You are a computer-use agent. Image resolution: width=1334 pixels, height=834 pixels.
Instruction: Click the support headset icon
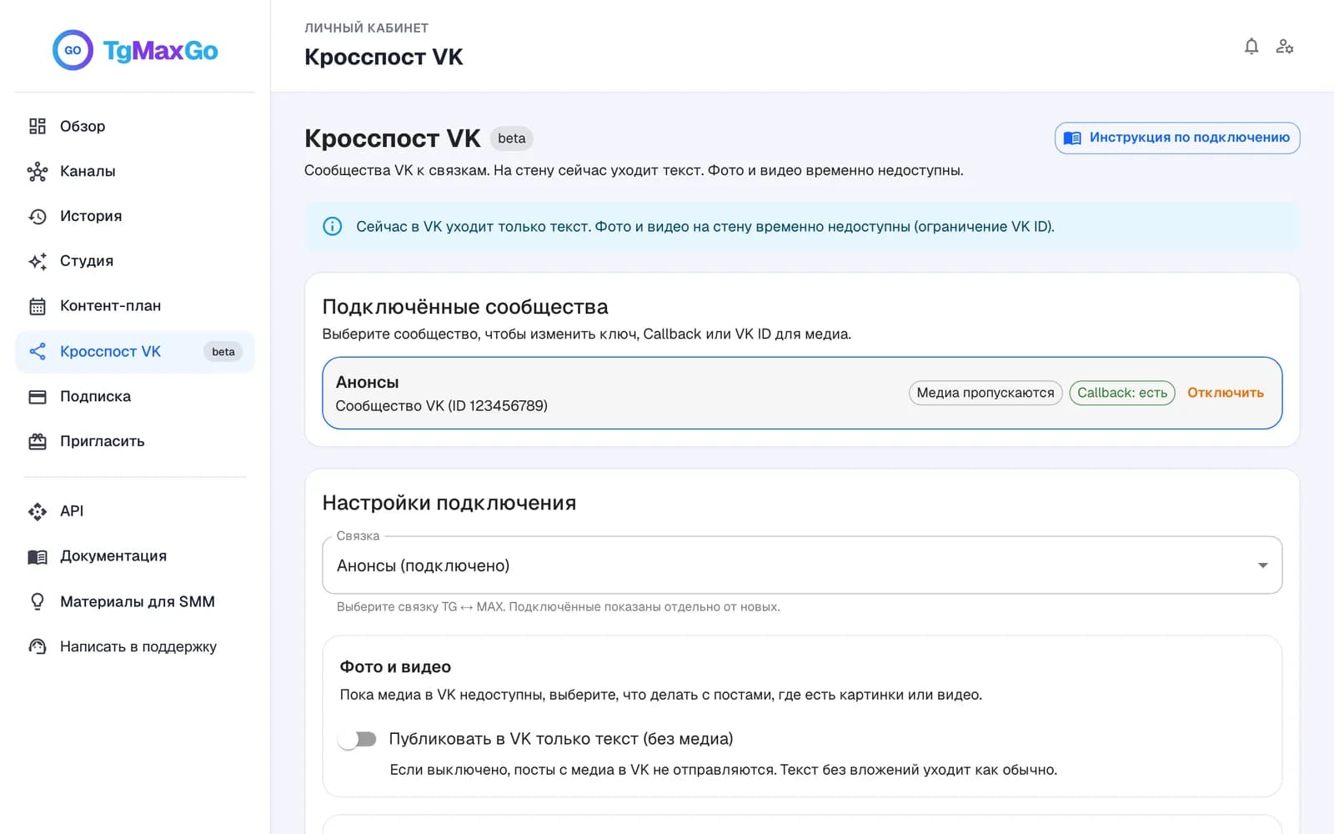tap(38, 646)
